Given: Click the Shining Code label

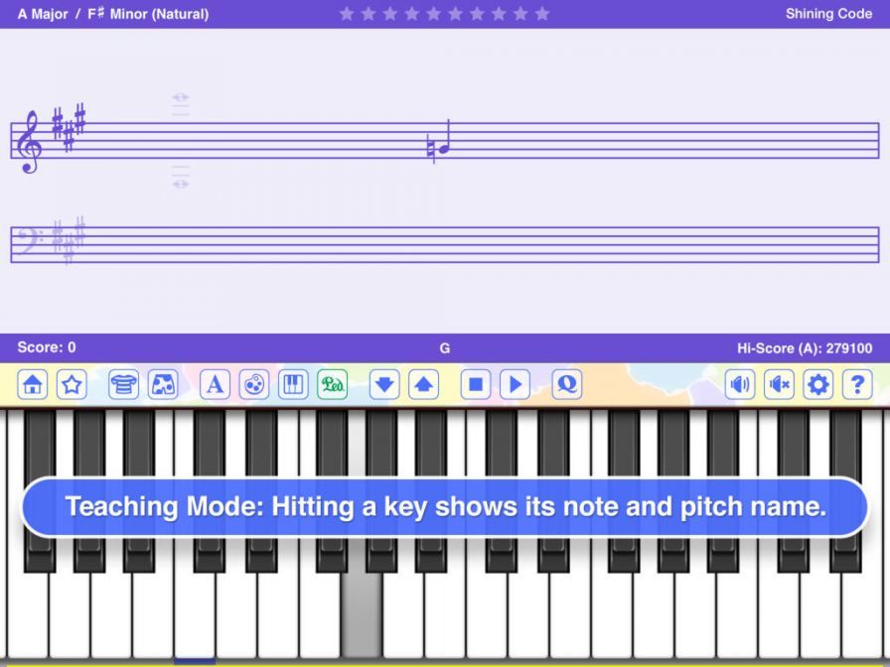Looking at the screenshot, I should coord(828,14).
